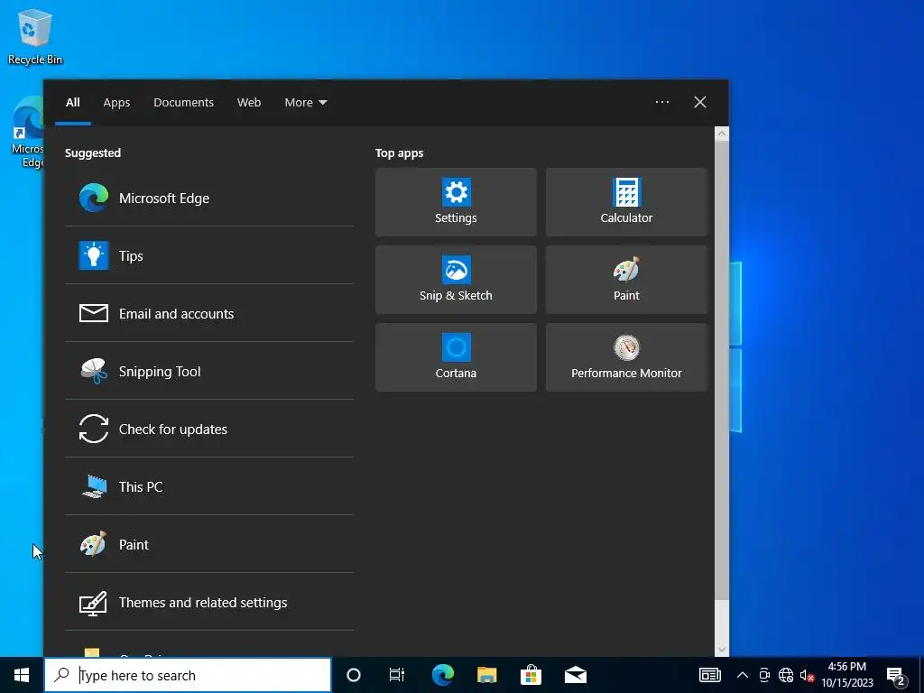Launch the Tips app suggestion
924x693 pixels.
coord(209,255)
